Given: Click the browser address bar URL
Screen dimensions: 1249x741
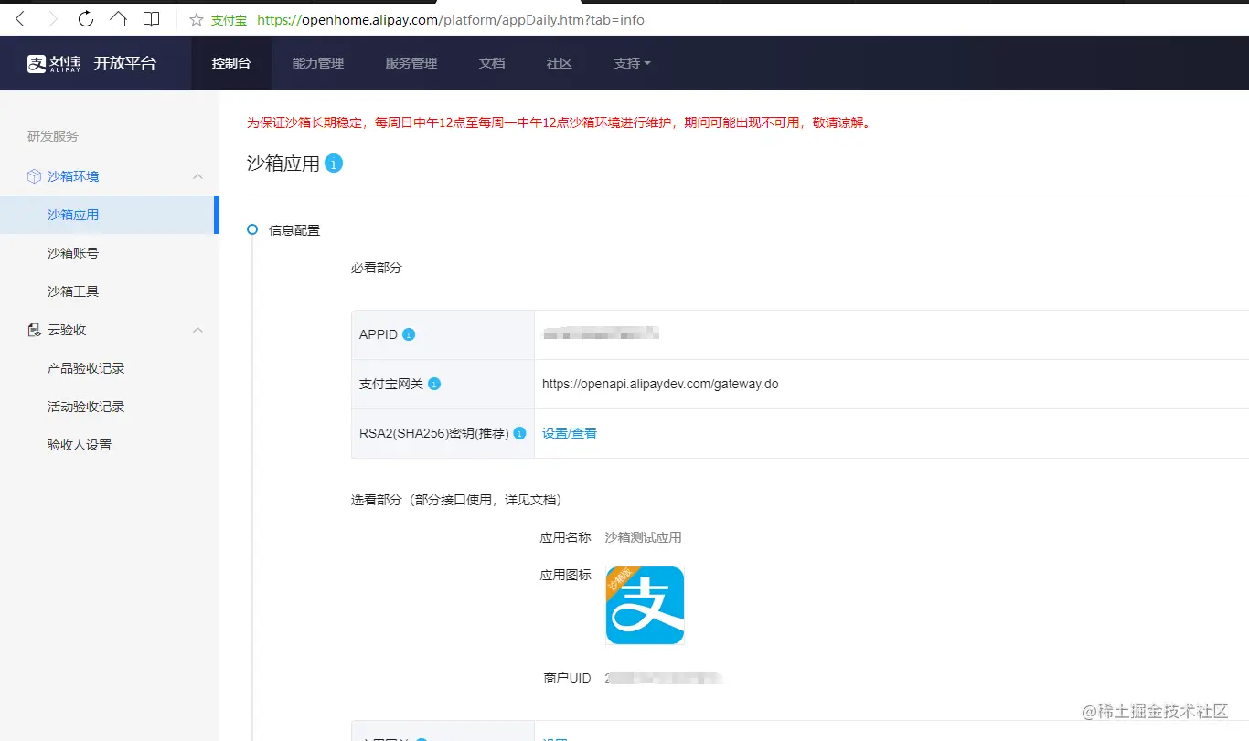Looking at the screenshot, I should pyautogui.click(x=451, y=19).
